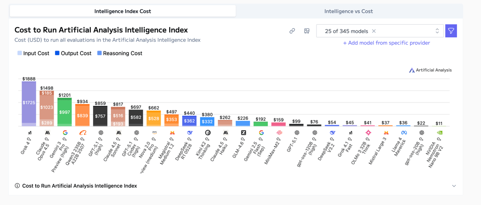Click the chart title Cost to Run Artificial Analysis Intelligence Index
The height and width of the screenshot is (205, 481).
101,30
